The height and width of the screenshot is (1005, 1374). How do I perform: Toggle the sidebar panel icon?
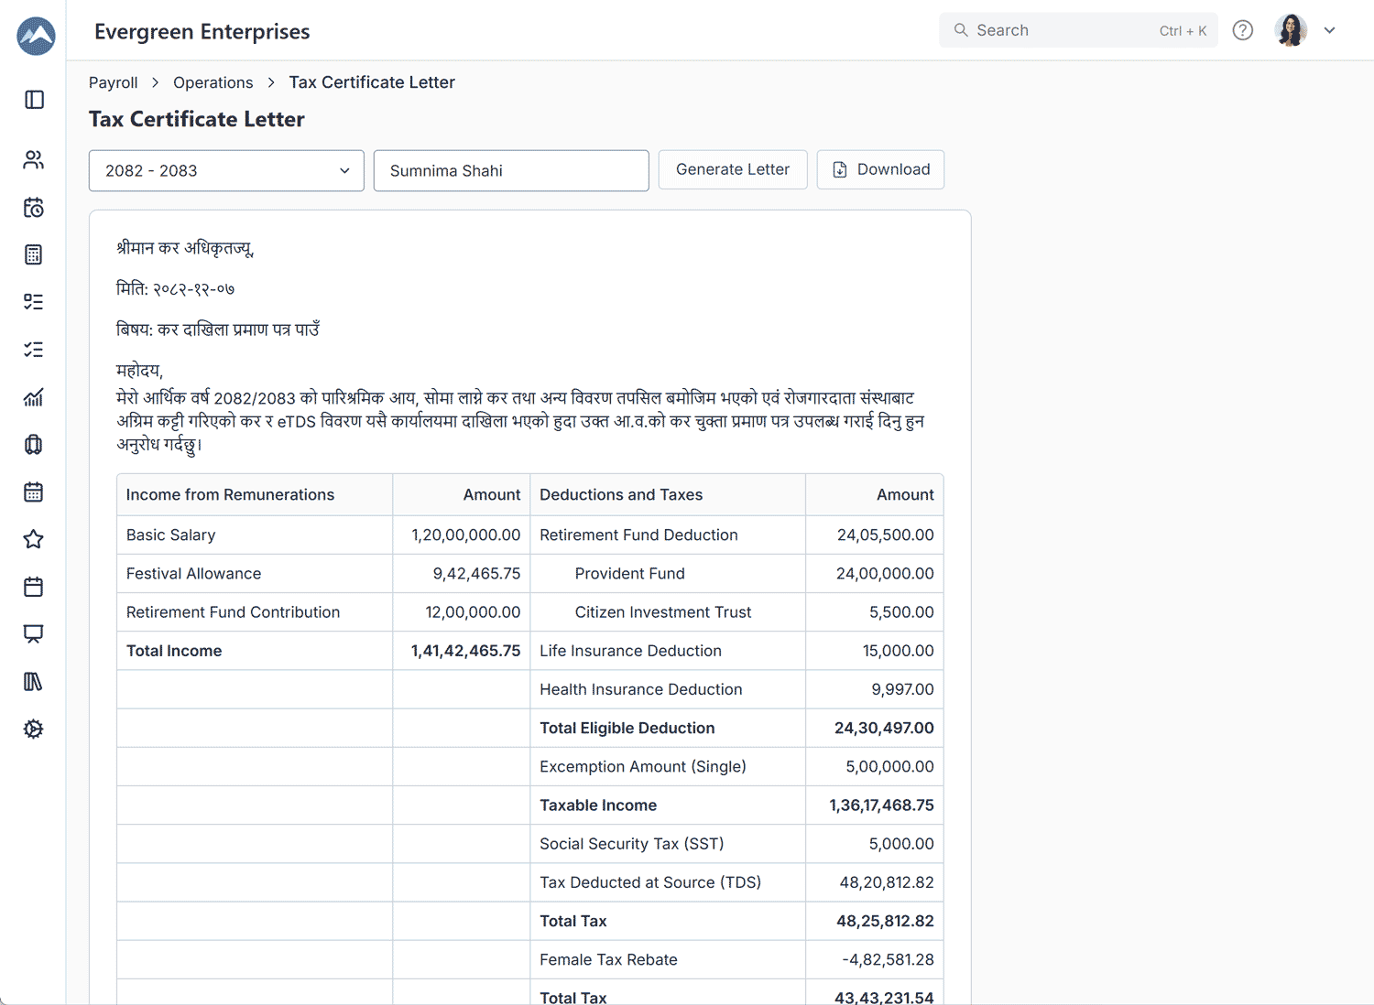coord(34,100)
